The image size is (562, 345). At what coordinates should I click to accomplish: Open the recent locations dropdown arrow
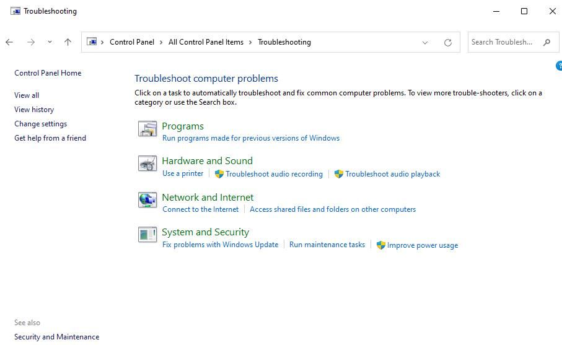click(50, 42)
